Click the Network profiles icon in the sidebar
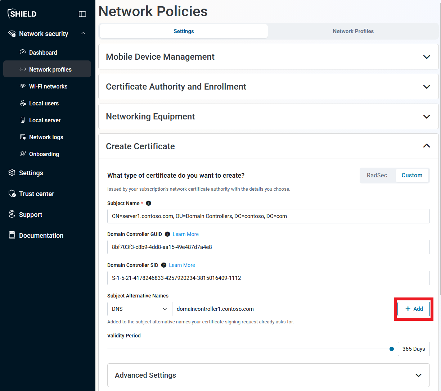 [x=23, y=69]
